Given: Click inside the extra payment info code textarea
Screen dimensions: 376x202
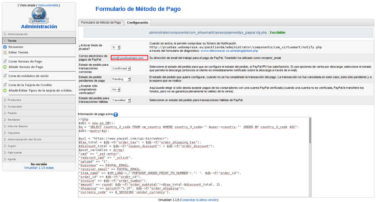Looking at the screenshot, I should tap(193, 157).
